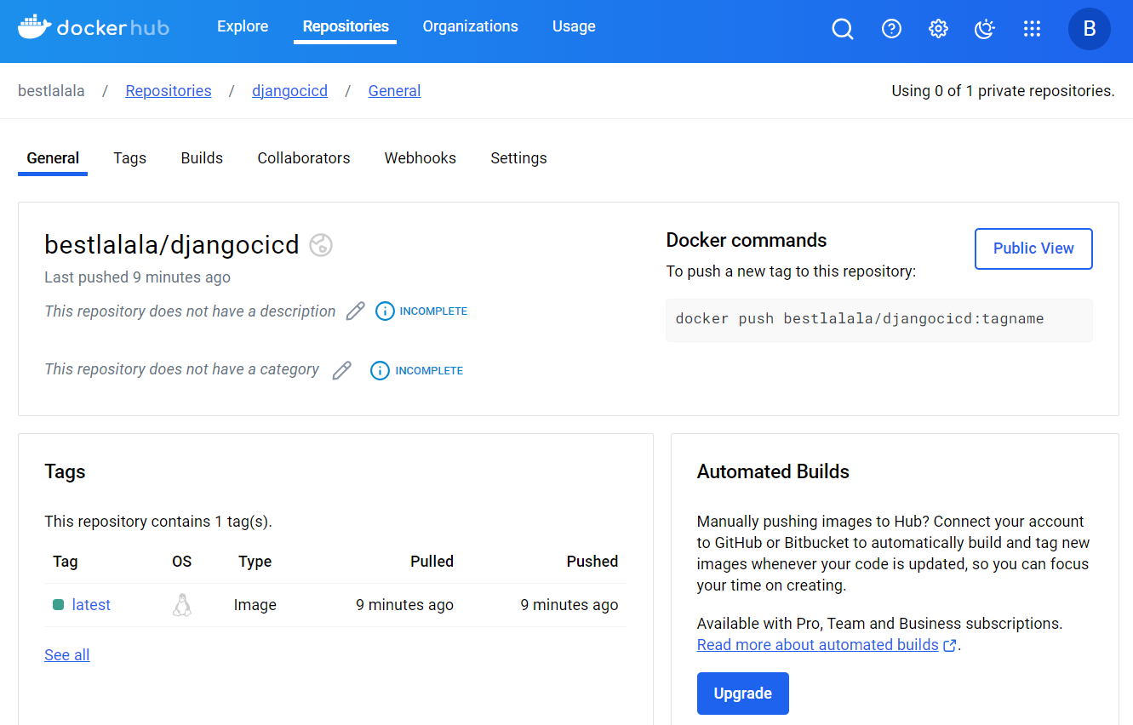Open the help question mark icon
The width and height of the screenshot is (1133, 725).
[x=891, y=29]
